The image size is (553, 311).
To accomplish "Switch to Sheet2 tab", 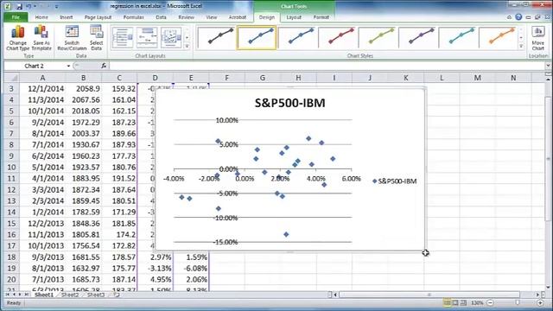I will [x=70, y=295].
